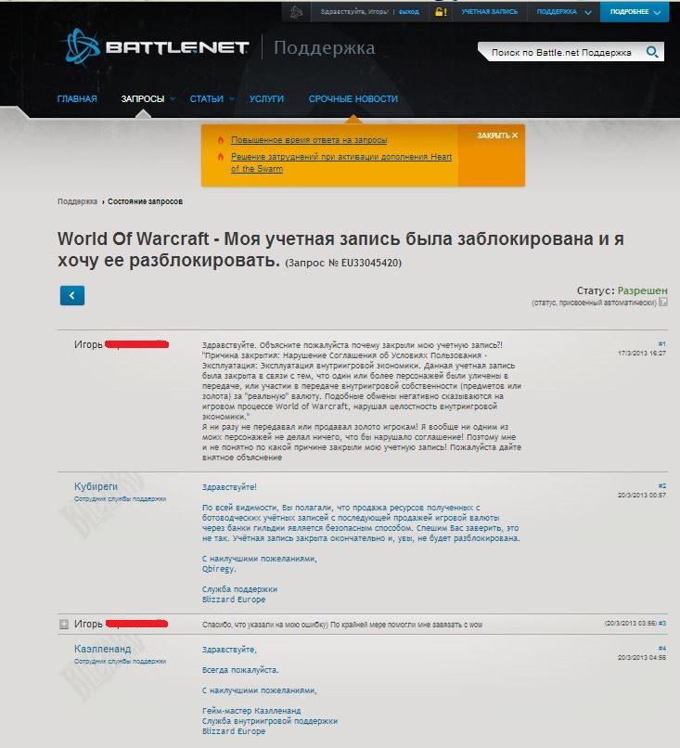Image resolution: width=680 pixels, height=748 pixels.
Task: Click the flame icon beside Heart of the Swarm alert
Action: click(220, 157)
